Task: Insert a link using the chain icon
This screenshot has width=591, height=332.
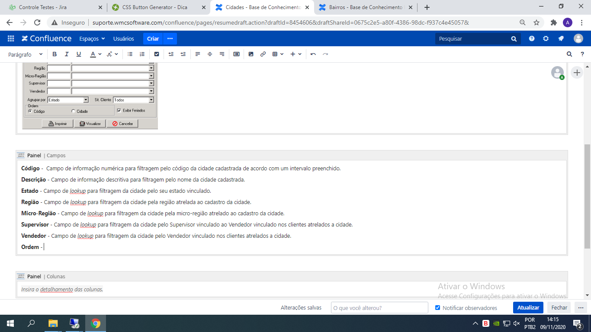Action: (263, 54)
